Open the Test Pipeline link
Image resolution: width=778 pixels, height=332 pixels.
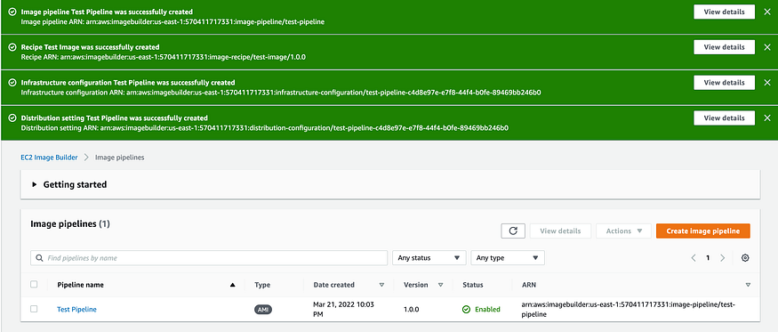click(76, 309)
